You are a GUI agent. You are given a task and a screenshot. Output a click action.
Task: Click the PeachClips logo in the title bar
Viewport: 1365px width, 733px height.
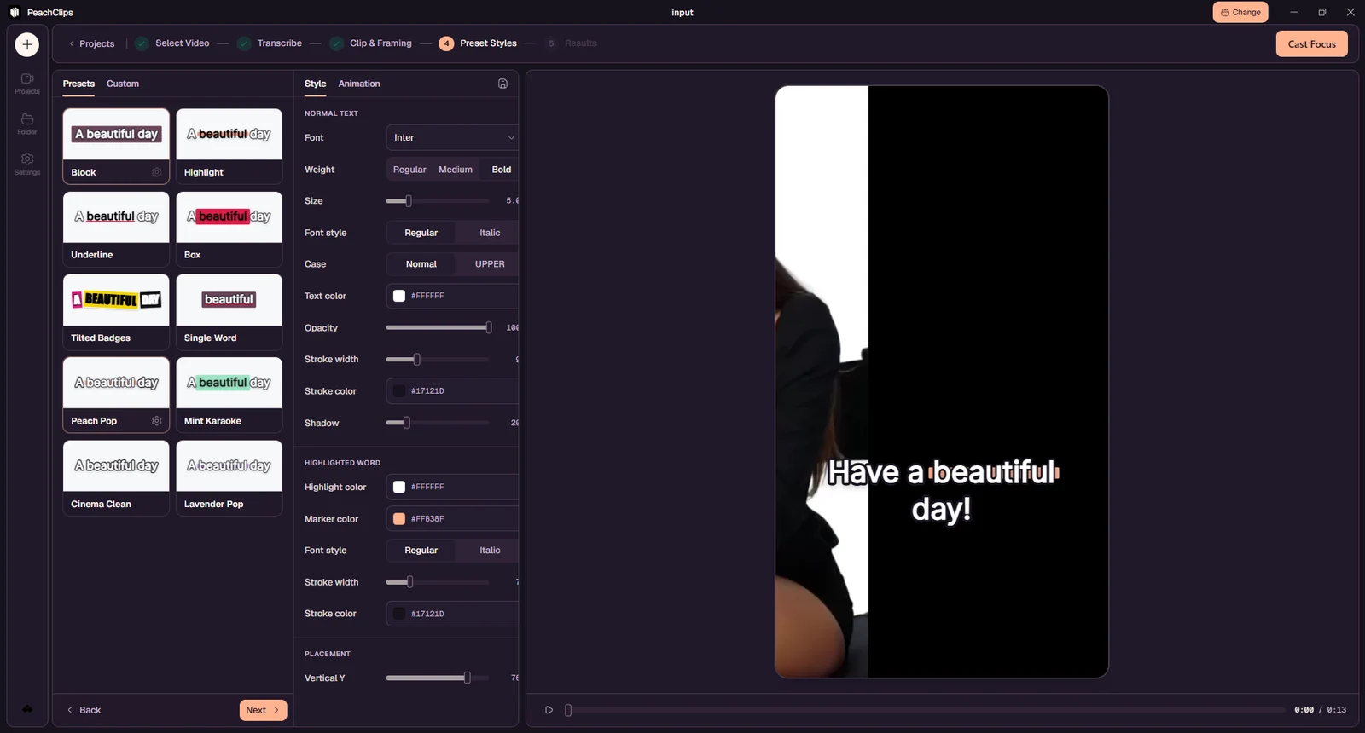click(x=15, y=12)
